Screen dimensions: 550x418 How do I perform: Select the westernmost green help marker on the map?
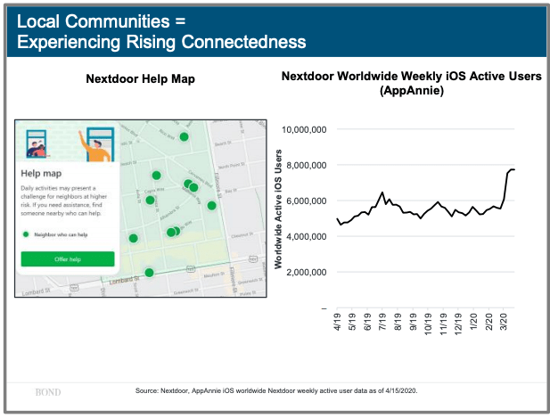click(x=133, y=238)
